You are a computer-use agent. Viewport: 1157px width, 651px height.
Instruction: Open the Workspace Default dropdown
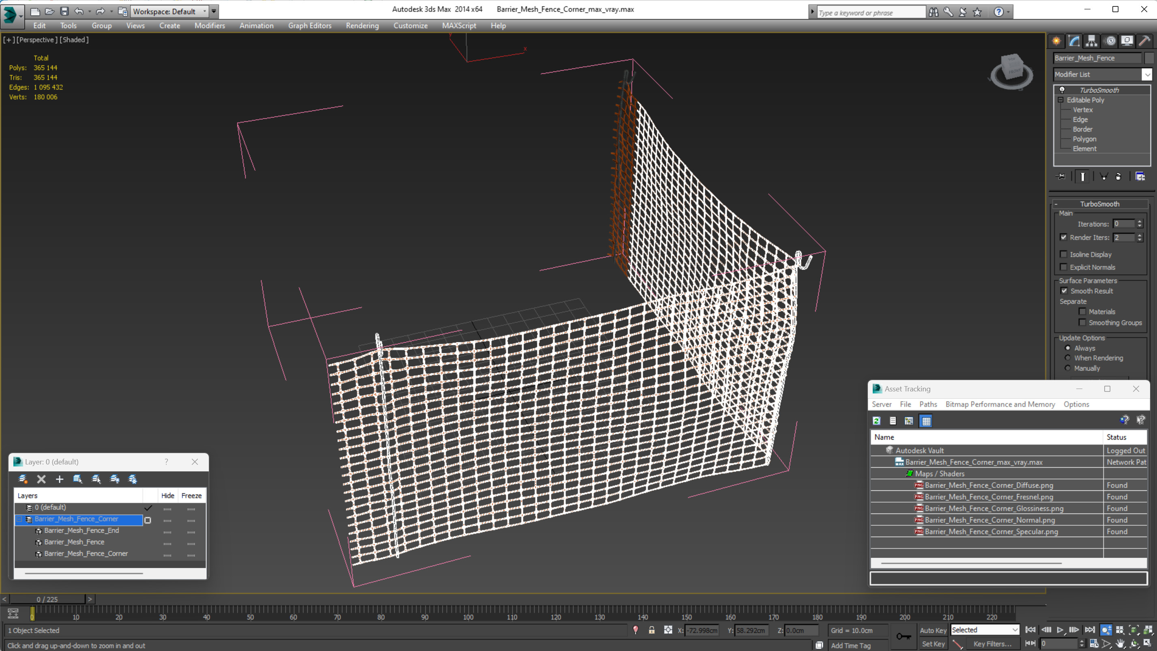tap(170, 12)
